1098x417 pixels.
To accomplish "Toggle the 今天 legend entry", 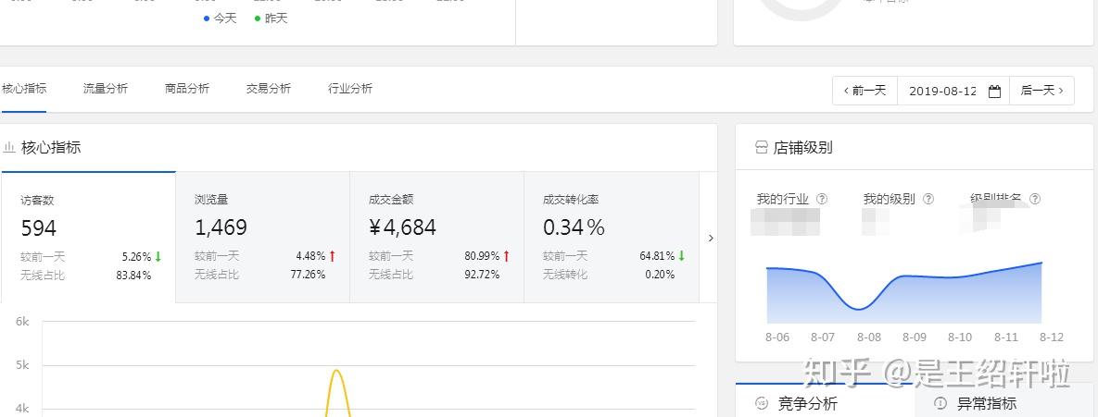I will pyautogui.click(x=220, y=18).
